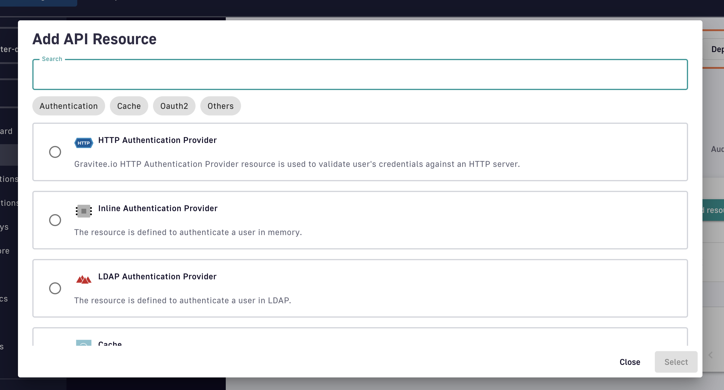The height and width of the screenshot is (390, 724).
Task: Filter resources by Oauth2 chip
Action: pyautogui.click(x=174, y=106)
